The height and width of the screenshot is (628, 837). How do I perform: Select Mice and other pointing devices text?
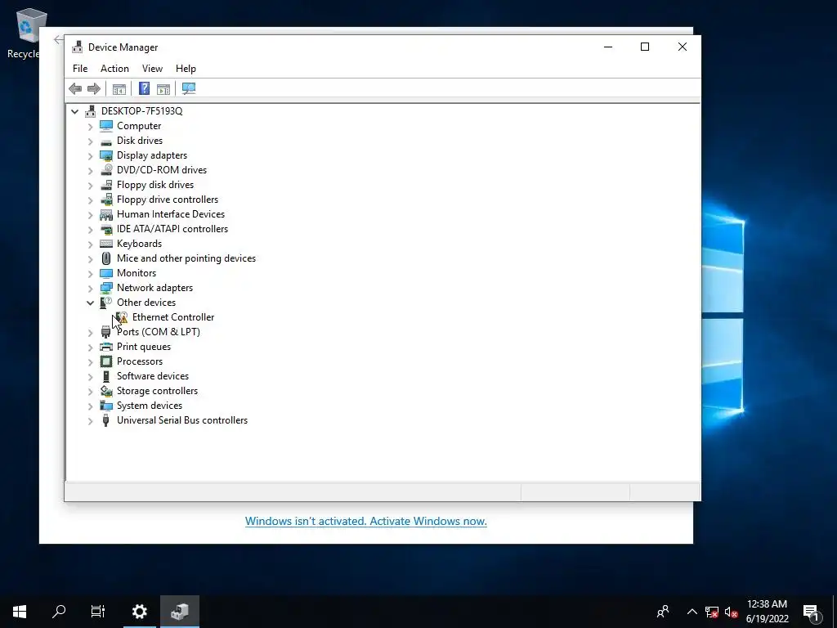pyautogui.click(x=186, y=258)
